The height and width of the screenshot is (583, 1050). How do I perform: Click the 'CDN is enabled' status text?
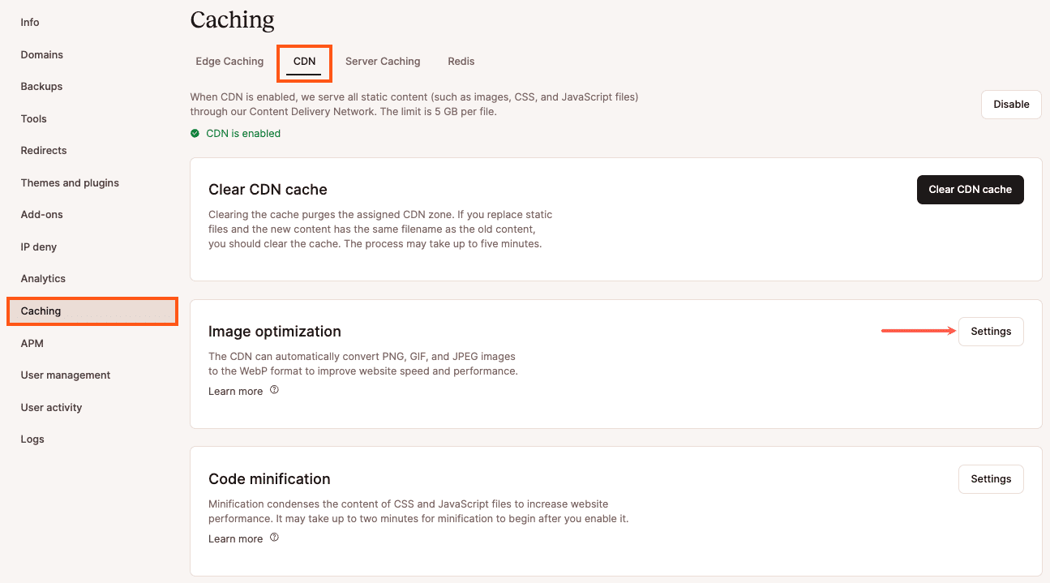coord(243,134)
